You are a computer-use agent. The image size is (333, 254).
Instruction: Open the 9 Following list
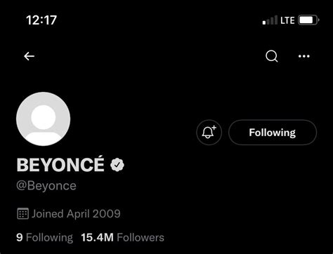[44, 238]
